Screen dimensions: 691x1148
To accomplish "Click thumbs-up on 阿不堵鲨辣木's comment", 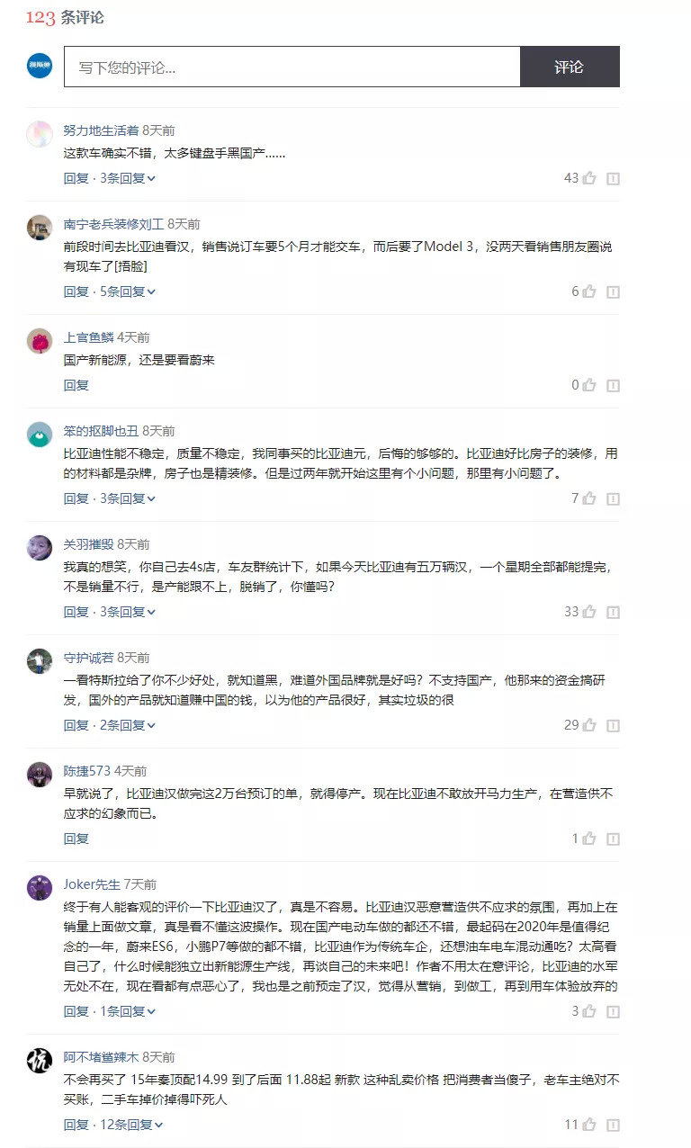I will pyautogui.click(x=589, y=1125).
